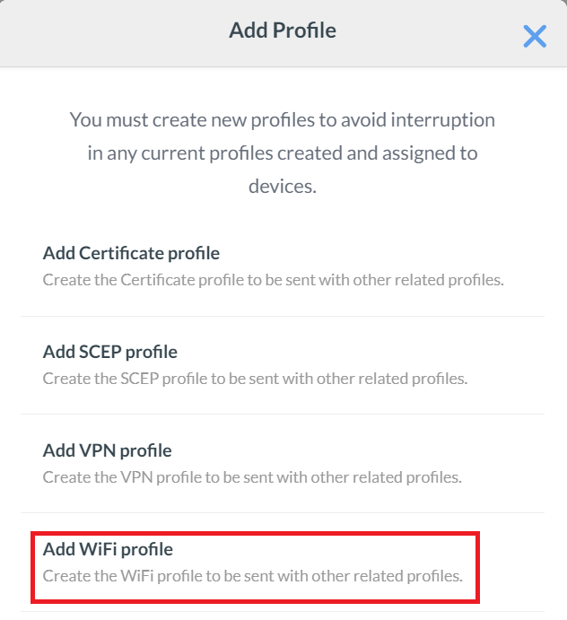The height and width of the screenshot is (620, 567).
Task: Click the VPN profile description text
Action: [x=252, y=476]
